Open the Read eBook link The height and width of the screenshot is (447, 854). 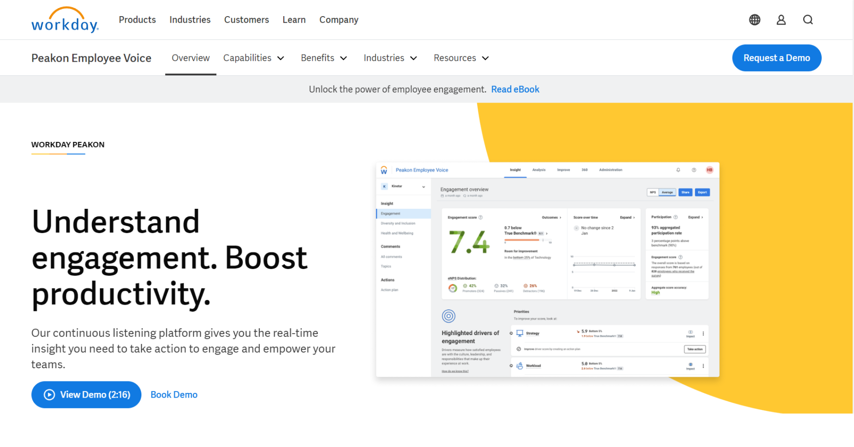(515, 89)
